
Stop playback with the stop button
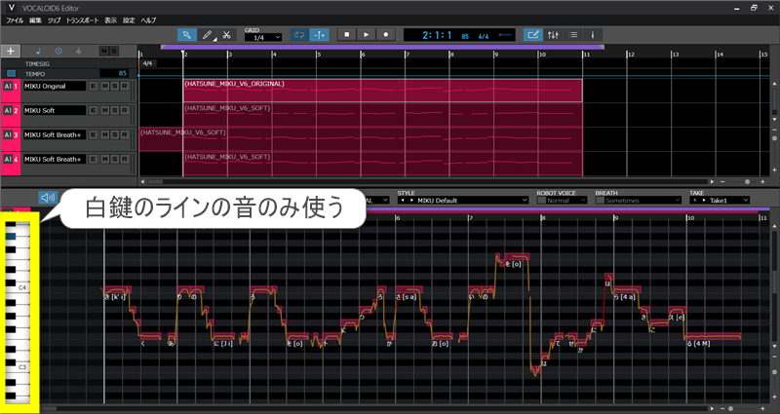[347, 35]
